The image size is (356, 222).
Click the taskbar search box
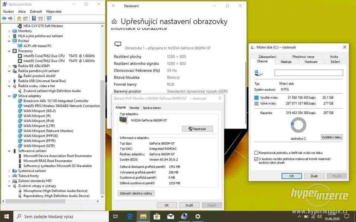point(61,216)
